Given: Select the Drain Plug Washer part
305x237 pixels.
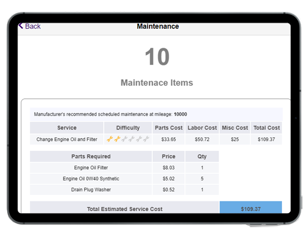Looking at the screenshot, I should [x=91, y=189].
